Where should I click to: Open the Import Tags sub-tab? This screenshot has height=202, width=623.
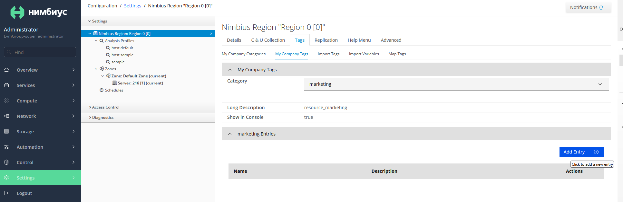pos(328,54)
